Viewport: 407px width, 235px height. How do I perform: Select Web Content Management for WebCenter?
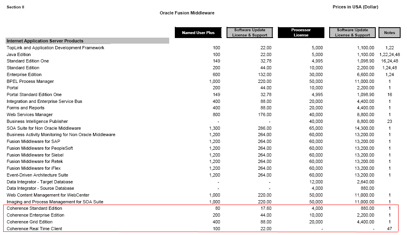tap(48, 195)
